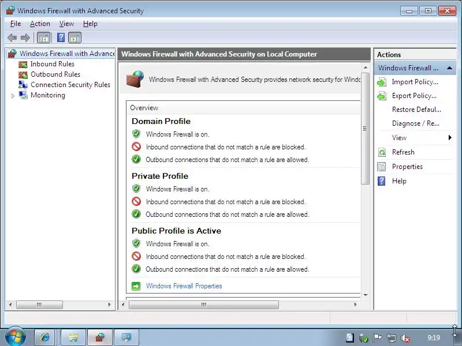Click the Restore Defaul... action
This screenshot has height=346, width=462.
click(416, 110)
